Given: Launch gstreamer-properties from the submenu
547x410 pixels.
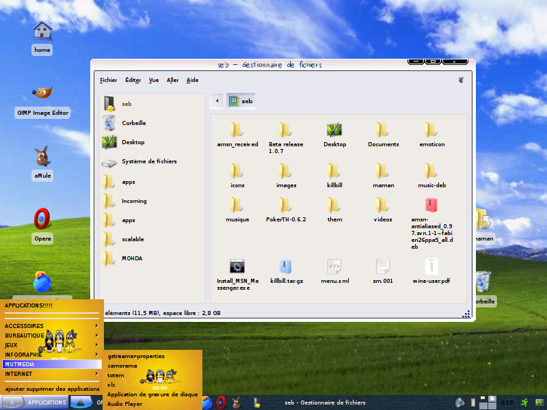Looking at the screenshot, I should point(152,356).
